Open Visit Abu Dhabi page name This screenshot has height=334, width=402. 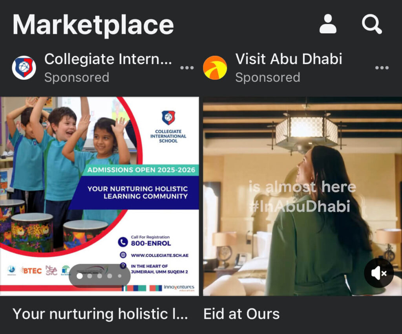289,59
